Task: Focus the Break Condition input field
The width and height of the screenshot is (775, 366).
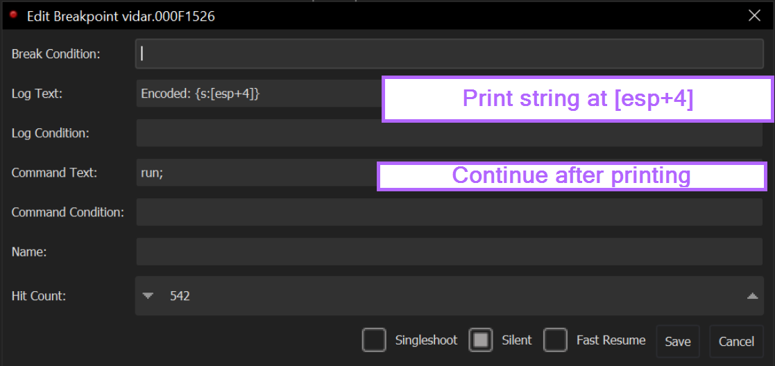Action: coord(450,53)
